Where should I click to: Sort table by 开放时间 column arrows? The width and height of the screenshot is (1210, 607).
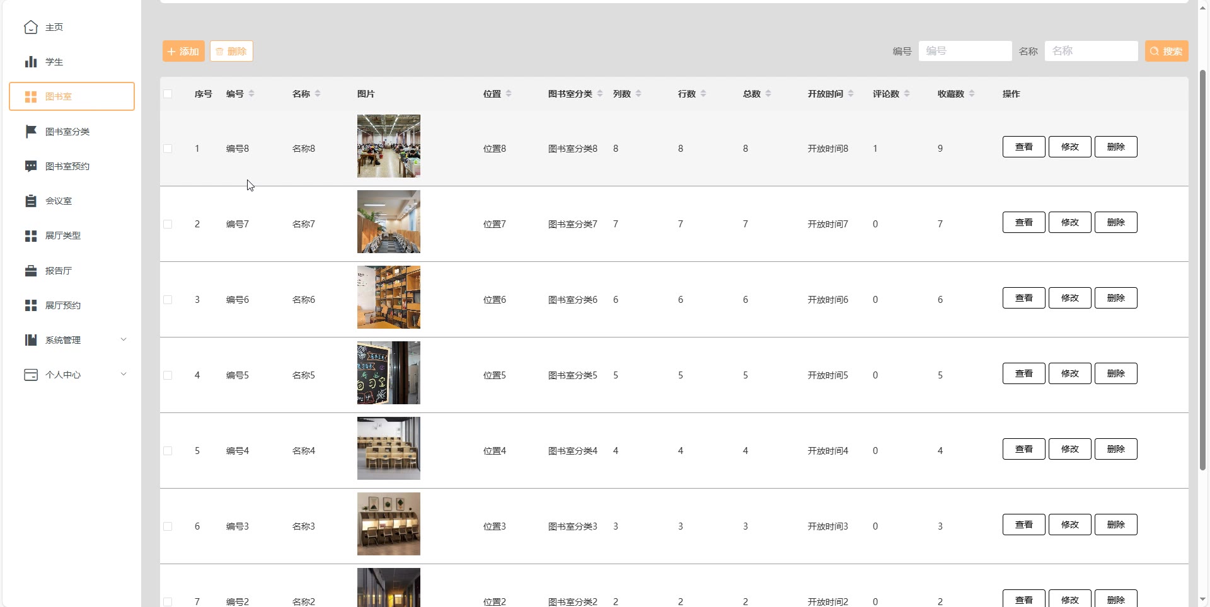pyautogui.click(x=851, y=94)
